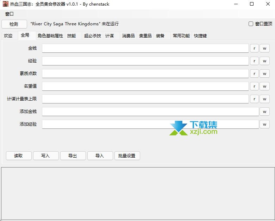
Task: Open 批量设置 batch settings
Action: [x=127, y=156]
